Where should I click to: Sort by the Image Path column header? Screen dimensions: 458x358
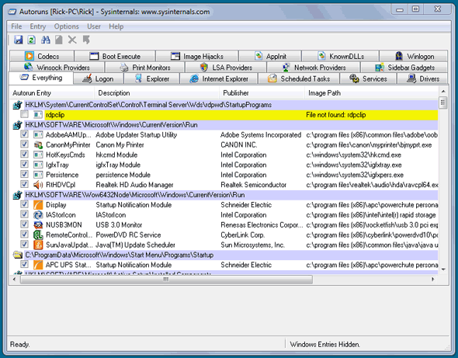click(x=372, y=93)
